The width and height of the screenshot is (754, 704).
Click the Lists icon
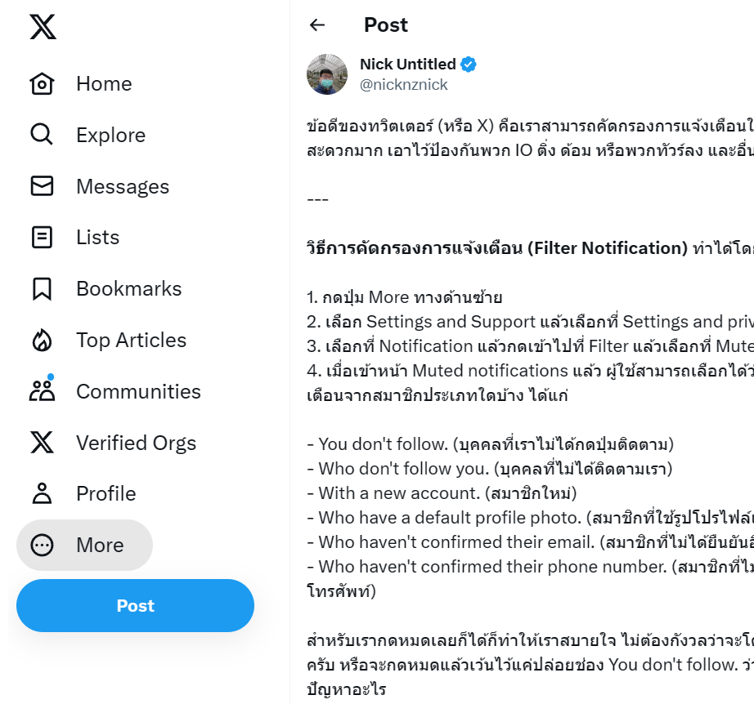tap(42, 238)
